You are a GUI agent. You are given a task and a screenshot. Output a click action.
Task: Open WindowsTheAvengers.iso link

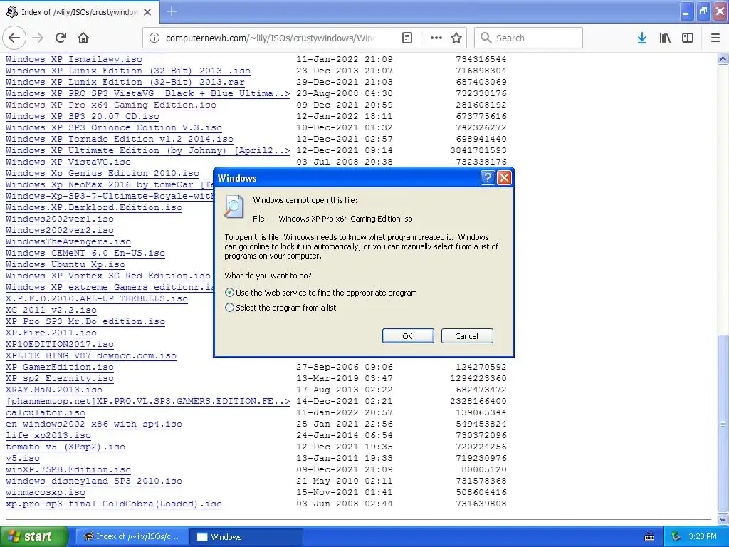[68, 241]
